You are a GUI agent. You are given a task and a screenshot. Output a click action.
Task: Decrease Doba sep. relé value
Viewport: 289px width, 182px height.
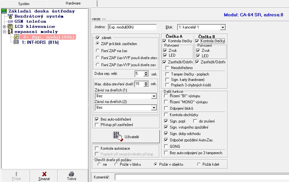pyautogui.click(x=146, y=75)
